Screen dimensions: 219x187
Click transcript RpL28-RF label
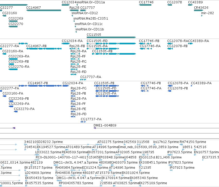[x=78, y=56]
